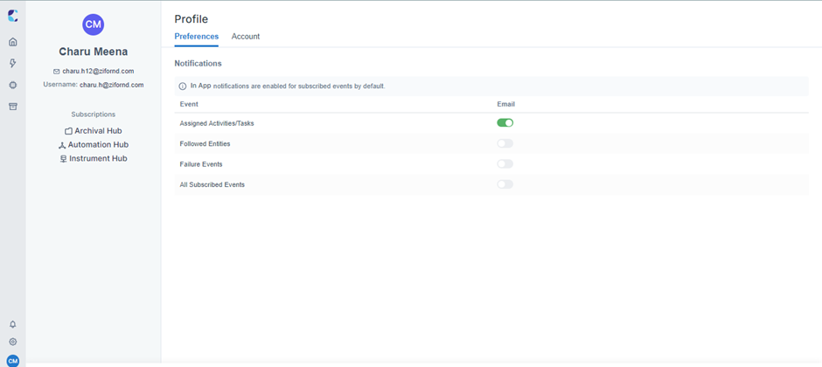Open the Home icon in sidebar
Image resolution: width=822 pixels, height=367 pixels.
[13, 42]
